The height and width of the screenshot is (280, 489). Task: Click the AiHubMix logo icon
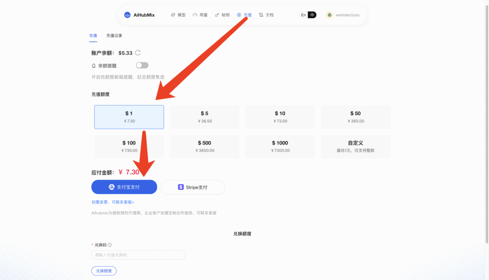tap(128, 15)
